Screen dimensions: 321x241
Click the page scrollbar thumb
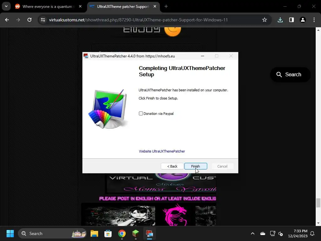318,203
